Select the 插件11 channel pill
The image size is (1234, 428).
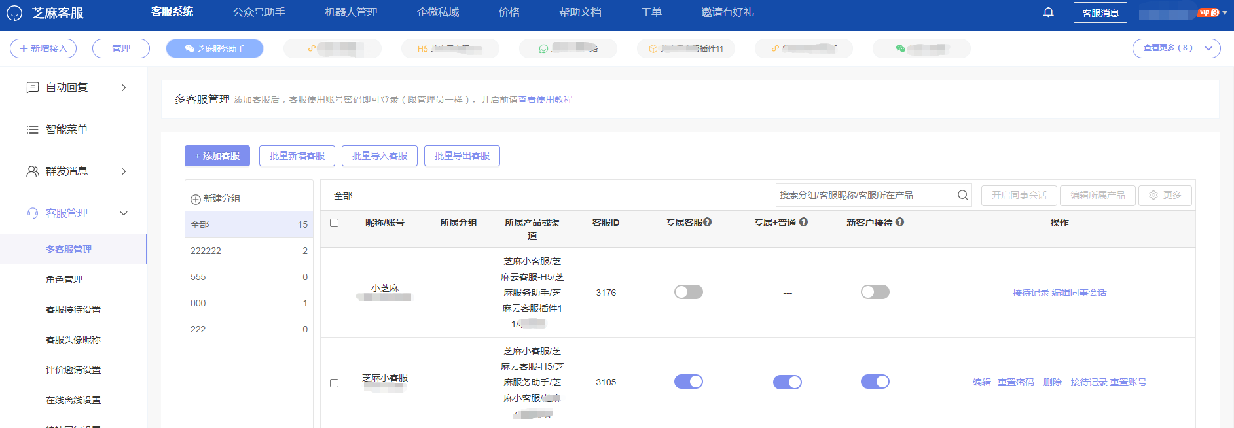[686, 48]
